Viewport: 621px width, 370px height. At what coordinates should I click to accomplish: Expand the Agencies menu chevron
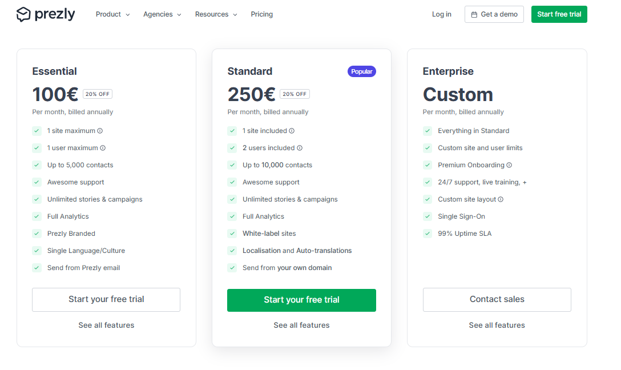(179, 15)
